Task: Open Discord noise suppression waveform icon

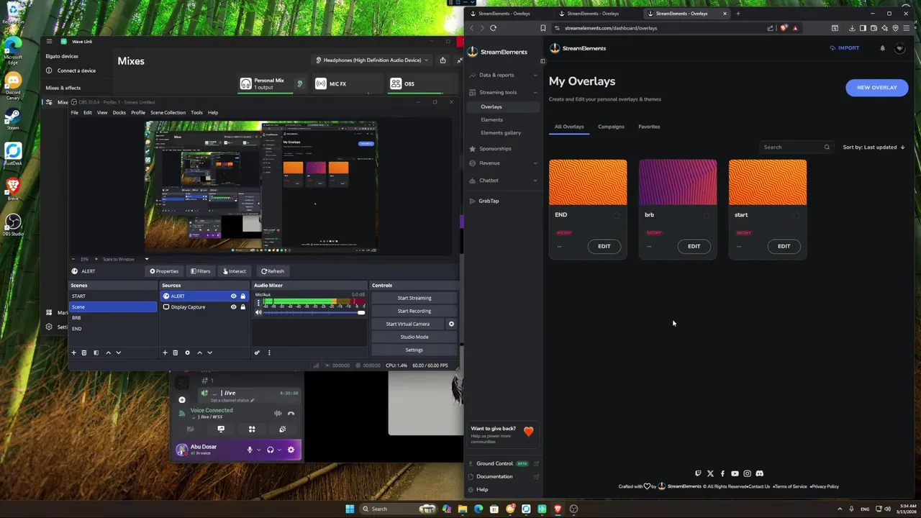Action: point(278,414)
